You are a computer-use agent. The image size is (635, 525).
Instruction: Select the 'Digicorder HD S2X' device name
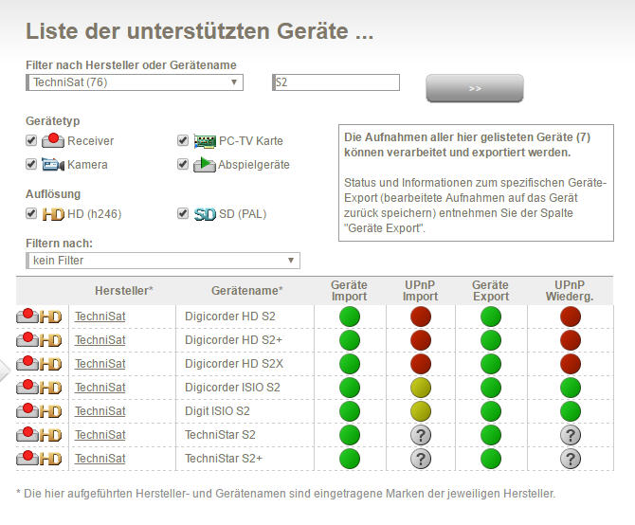[234, 364]
